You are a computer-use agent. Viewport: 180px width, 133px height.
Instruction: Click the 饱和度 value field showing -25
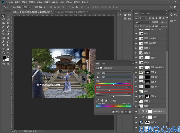point(128,87)
